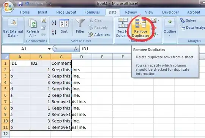Open the Page Layout tab
The image size is (205, 138).
66,12
